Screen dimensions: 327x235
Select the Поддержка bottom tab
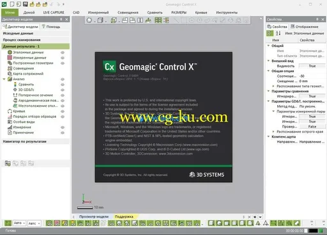[x=124, y=217]
